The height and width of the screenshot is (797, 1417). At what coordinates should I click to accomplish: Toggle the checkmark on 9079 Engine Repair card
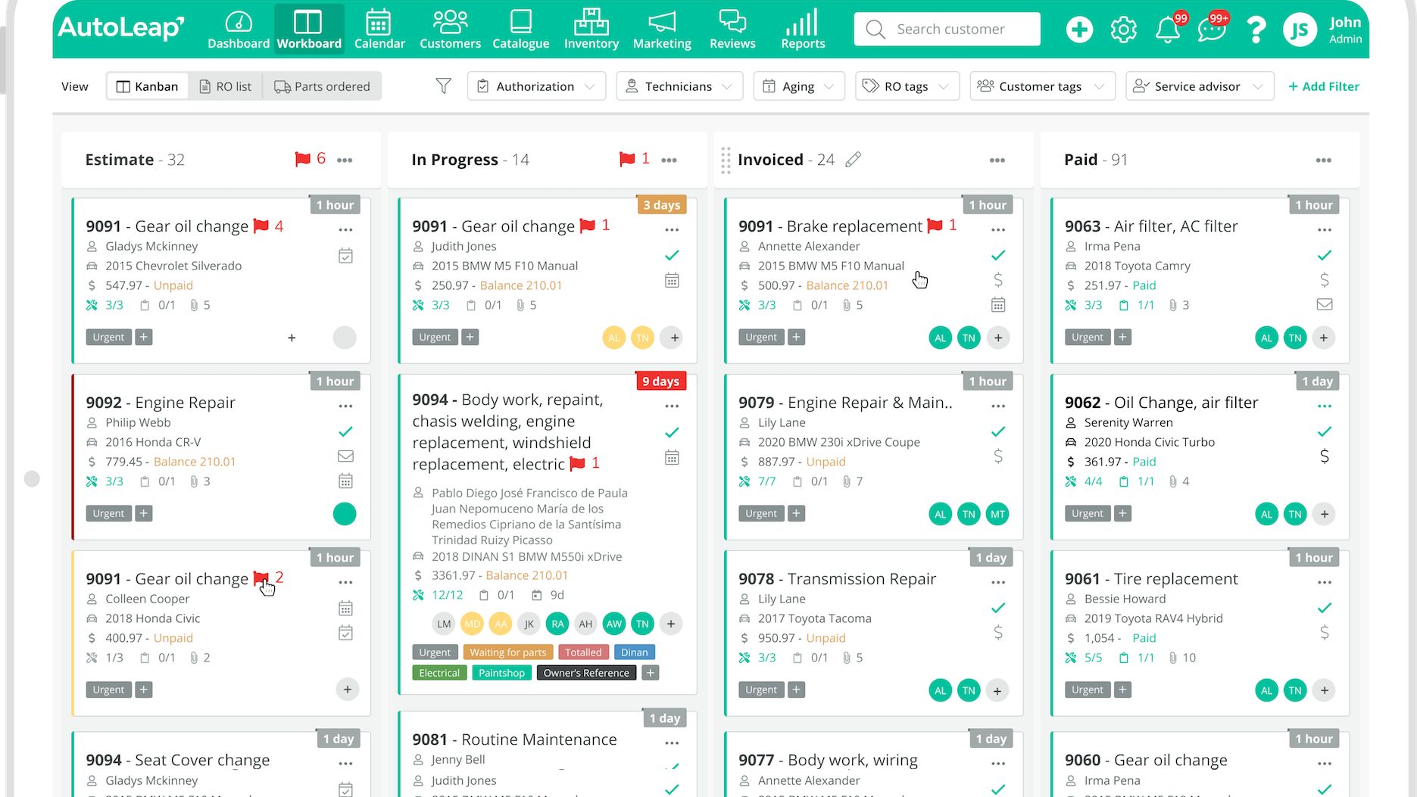tap(998, 431)
